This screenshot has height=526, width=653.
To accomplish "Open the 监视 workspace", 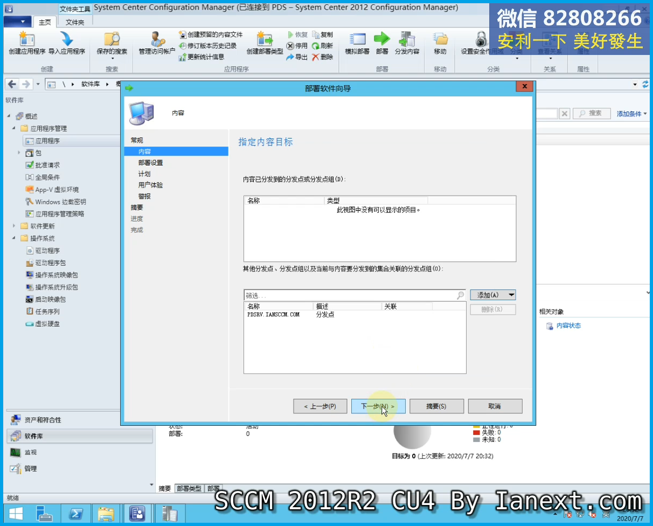I will point(80,452).
